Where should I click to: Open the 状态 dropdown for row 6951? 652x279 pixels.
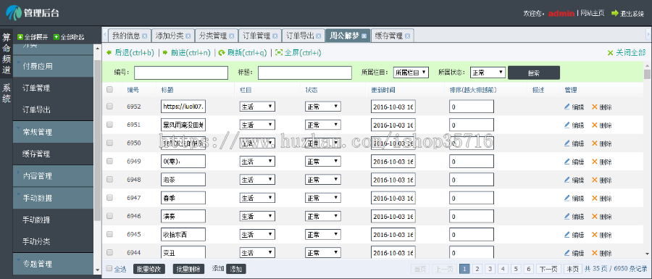[x=323, y=125]
